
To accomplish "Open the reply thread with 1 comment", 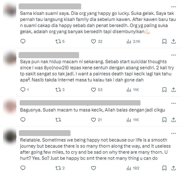I will 24,90.
